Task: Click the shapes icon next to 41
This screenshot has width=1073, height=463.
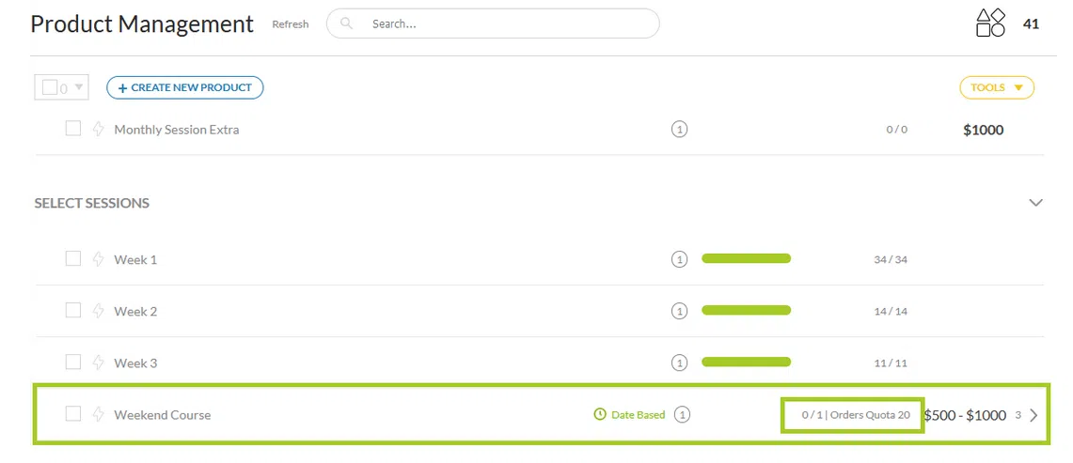Action: tap(990, 23)
